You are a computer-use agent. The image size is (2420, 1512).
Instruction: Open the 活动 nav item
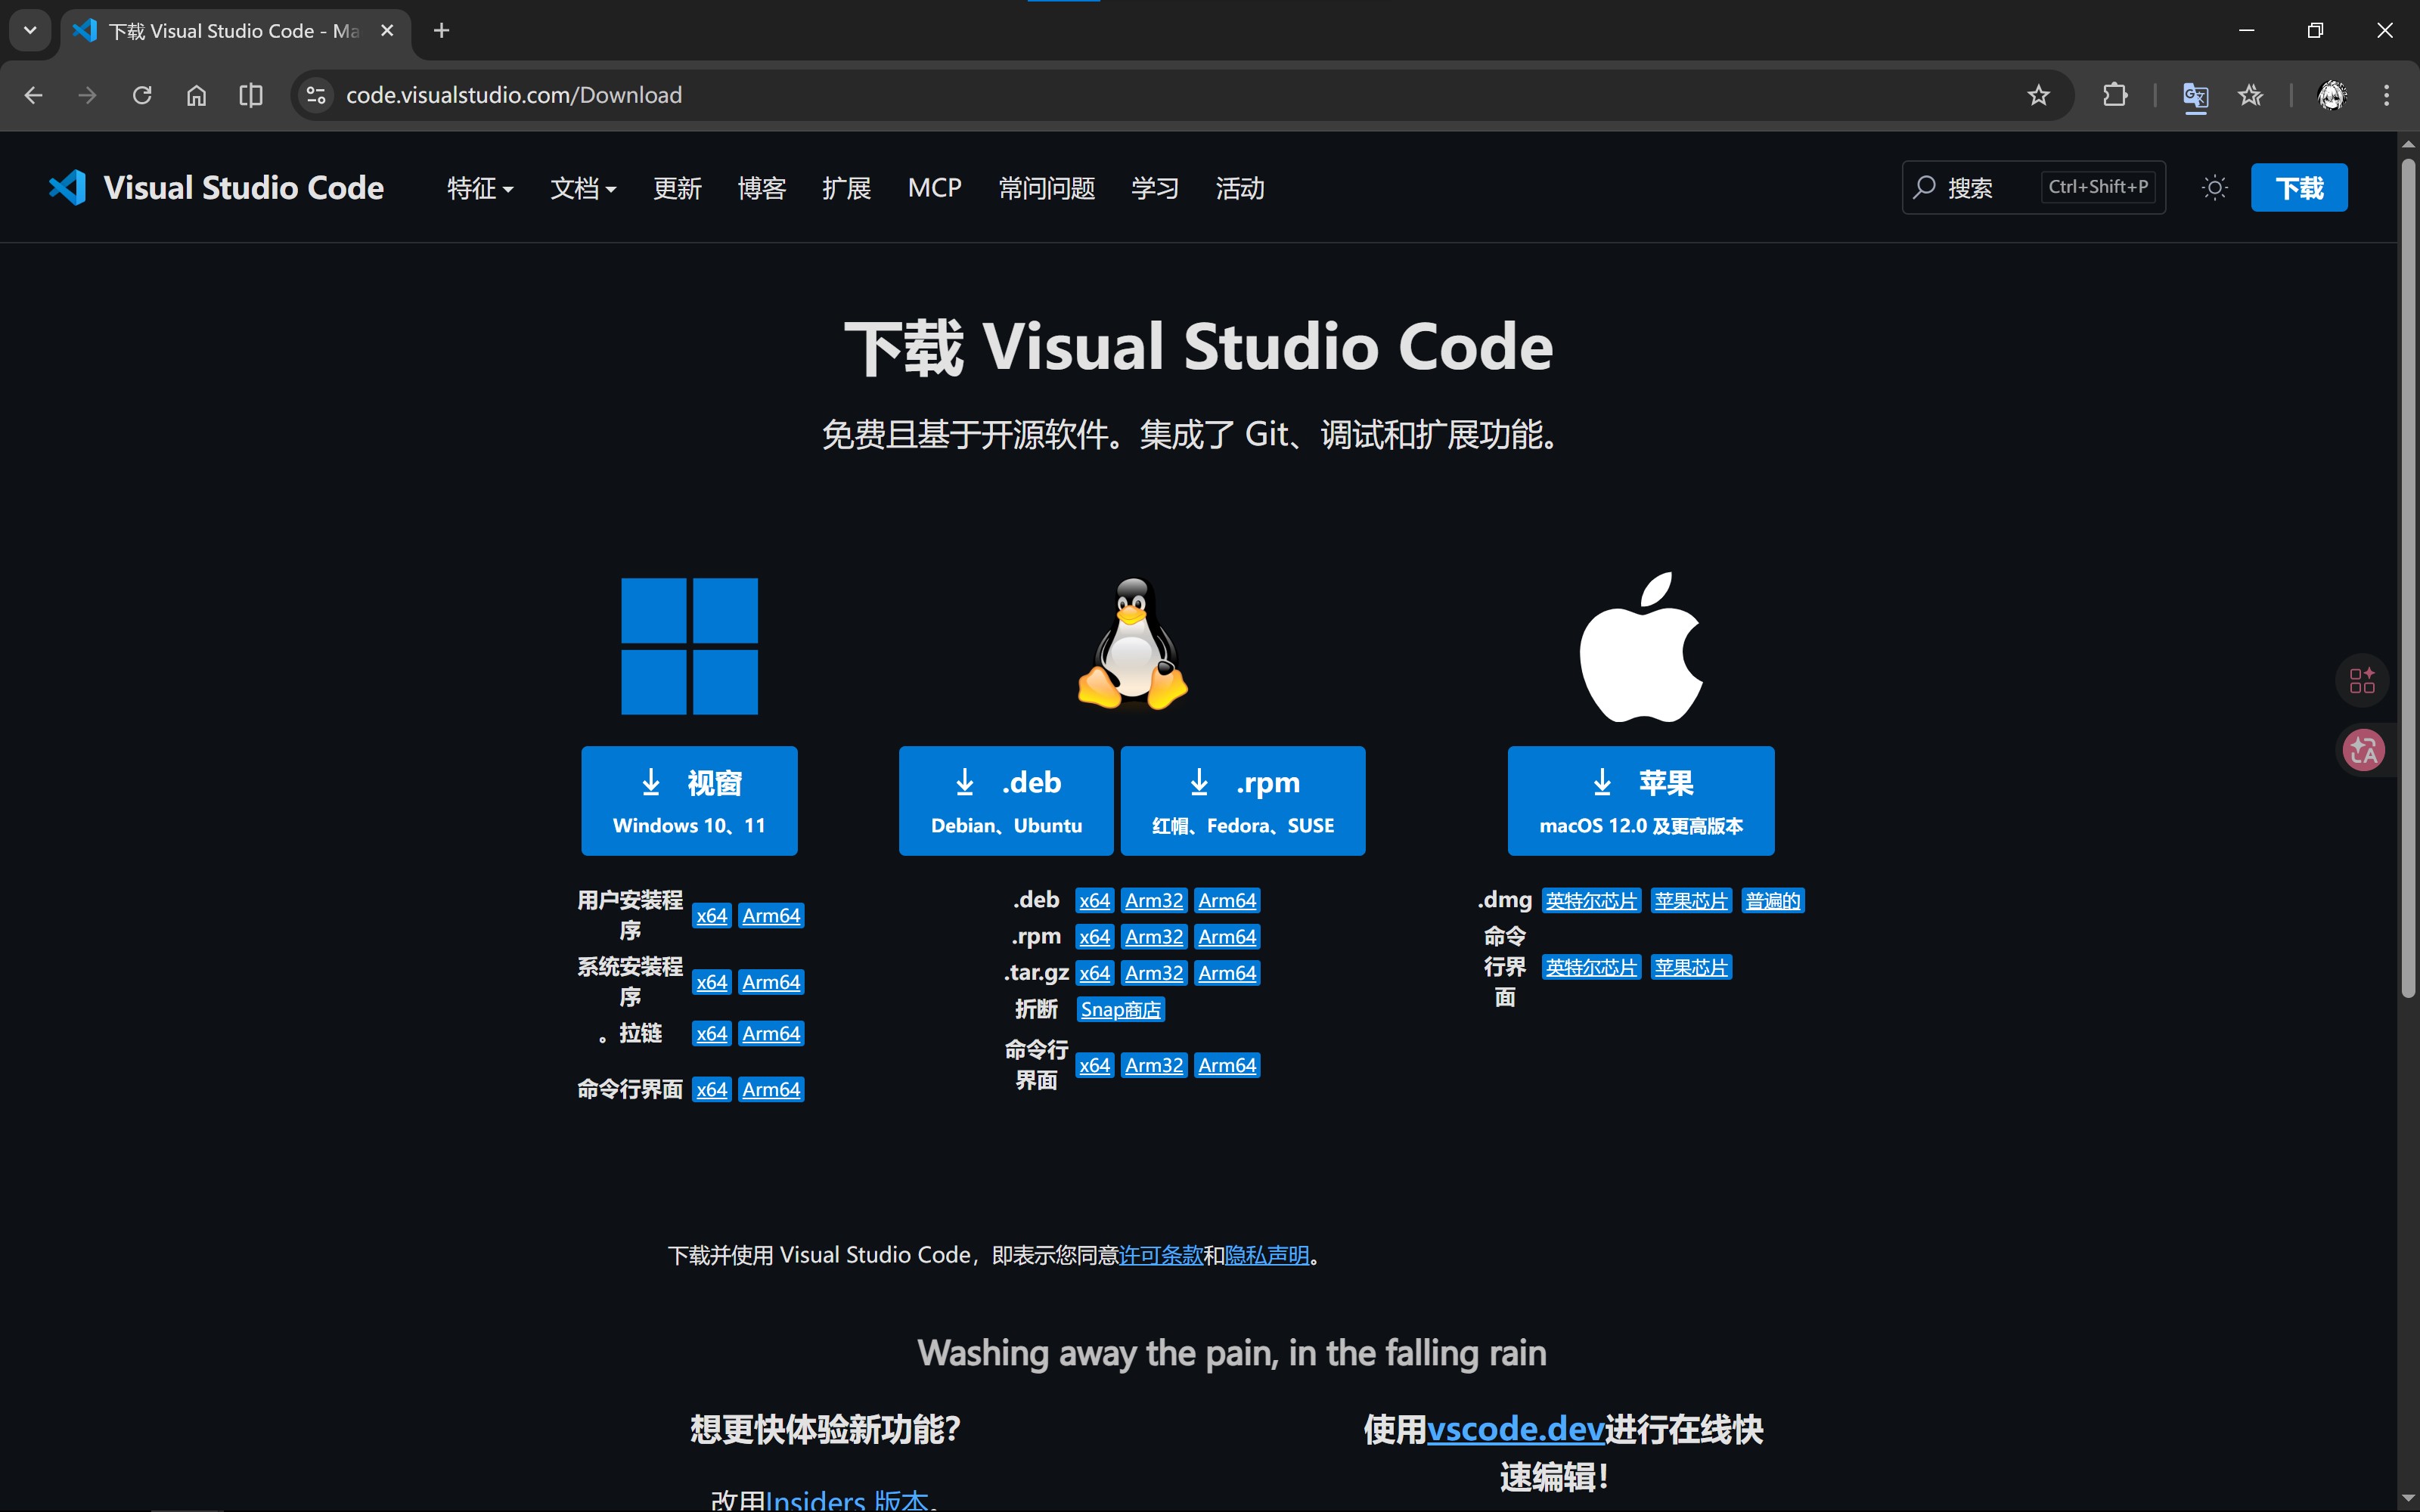click(1240, 188)
